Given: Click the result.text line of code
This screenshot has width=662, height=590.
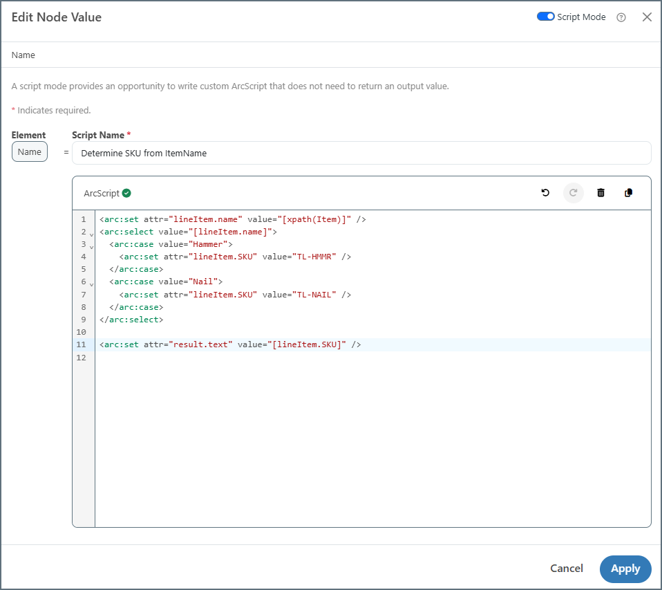Looking at the screenshot, I should 230,344.
